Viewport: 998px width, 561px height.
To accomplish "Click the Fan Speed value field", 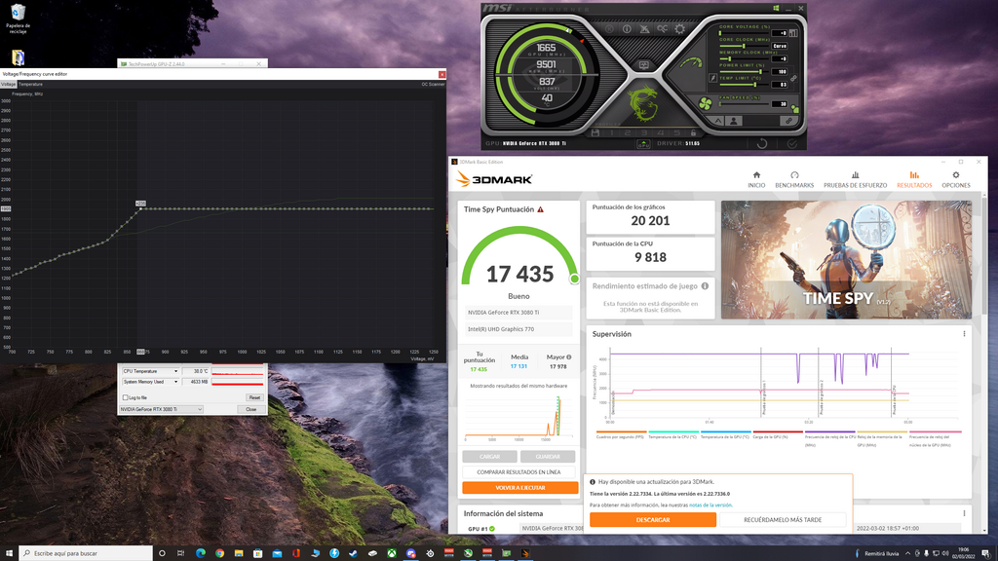I will pyautogui.click(x=780, y=103).
